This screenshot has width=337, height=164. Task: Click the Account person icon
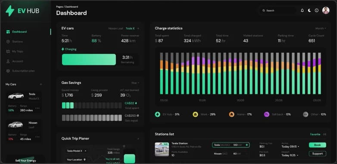tap(8, 61)
